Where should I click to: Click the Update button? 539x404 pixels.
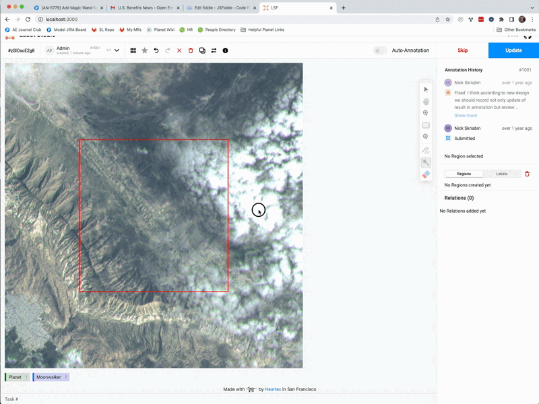[513, 50]
